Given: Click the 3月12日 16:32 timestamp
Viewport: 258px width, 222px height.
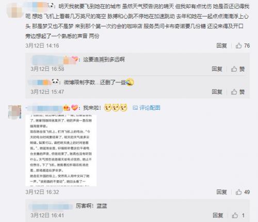Looking at the screenshot, I should click(42, 192).
